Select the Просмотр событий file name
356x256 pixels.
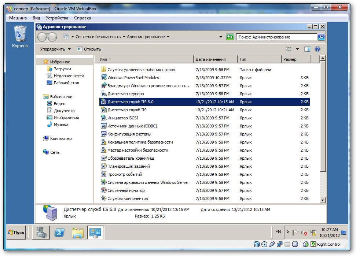coord(125,174)
